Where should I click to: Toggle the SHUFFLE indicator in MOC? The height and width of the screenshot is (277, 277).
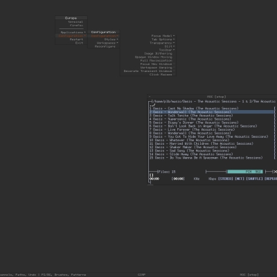(x=254, y=179)
